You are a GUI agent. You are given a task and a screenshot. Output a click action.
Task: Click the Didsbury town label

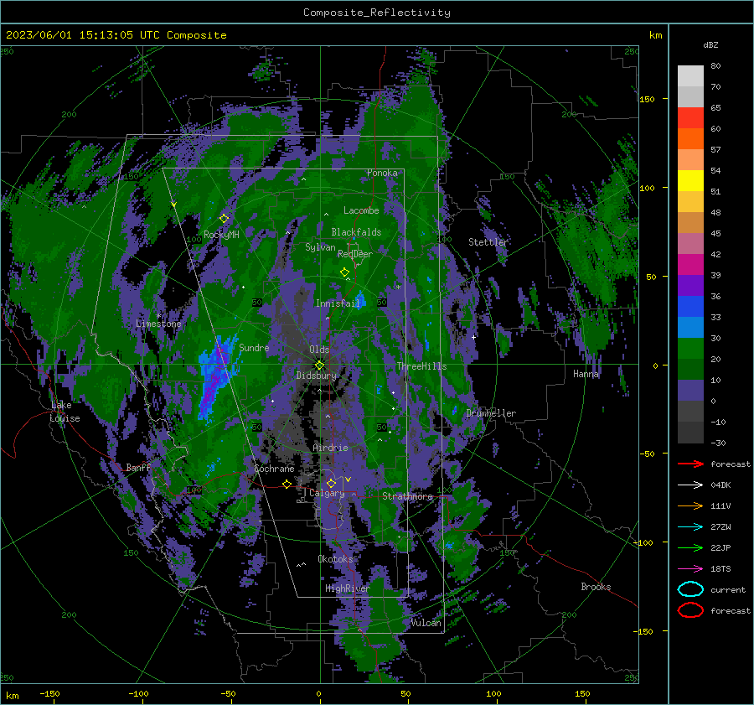point(316,376)
